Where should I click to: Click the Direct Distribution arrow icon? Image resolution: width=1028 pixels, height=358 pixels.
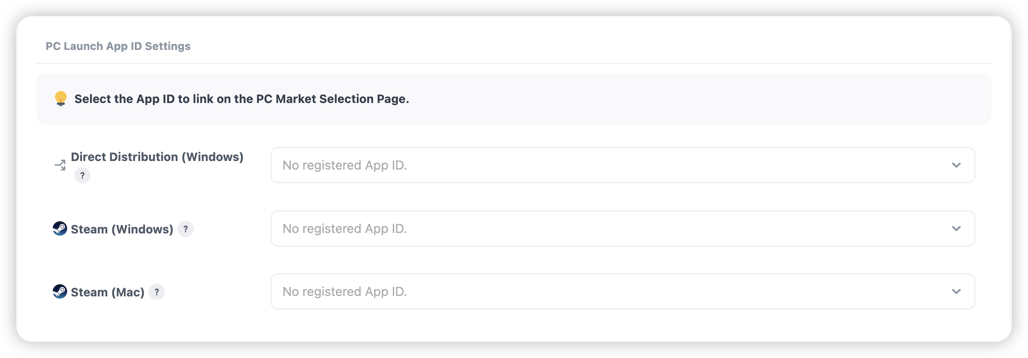[60, 165]
